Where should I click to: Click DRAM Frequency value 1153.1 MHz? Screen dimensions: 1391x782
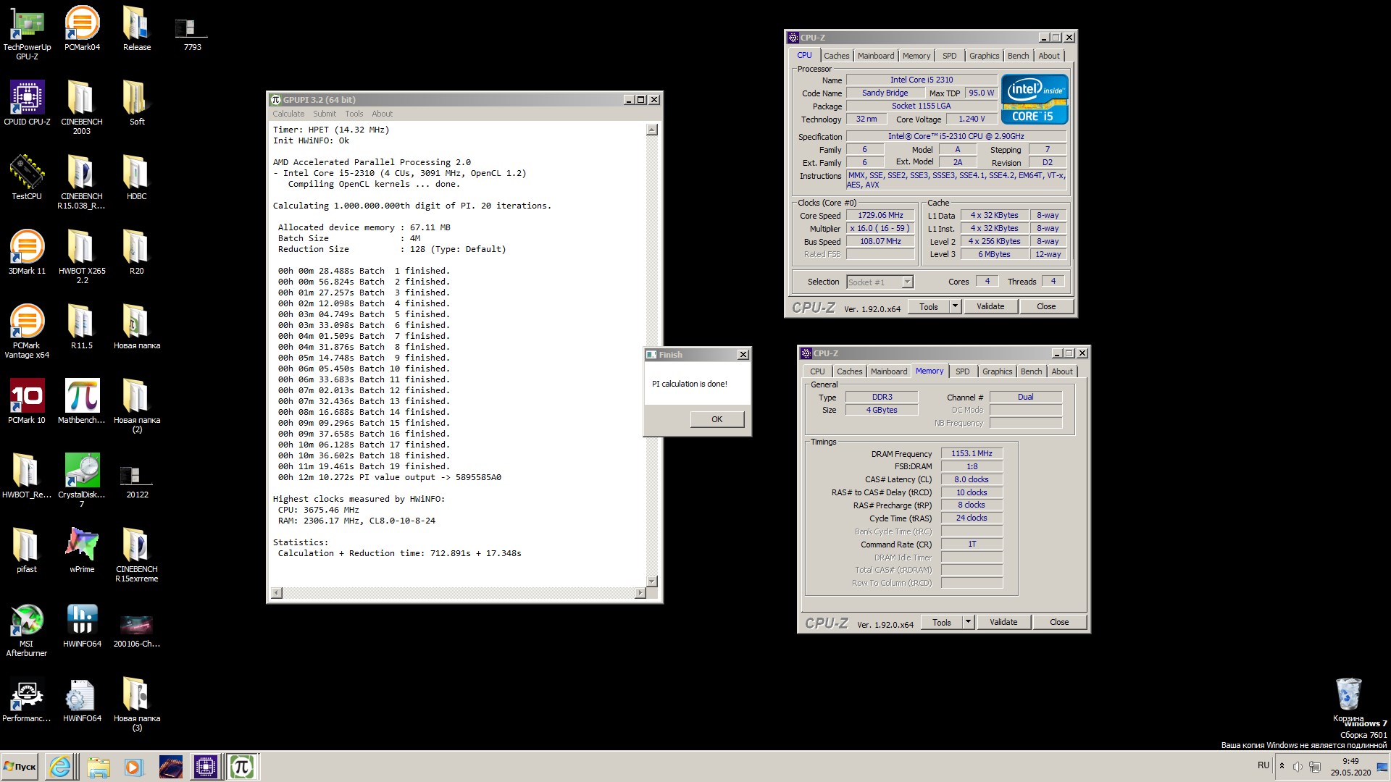972,453
